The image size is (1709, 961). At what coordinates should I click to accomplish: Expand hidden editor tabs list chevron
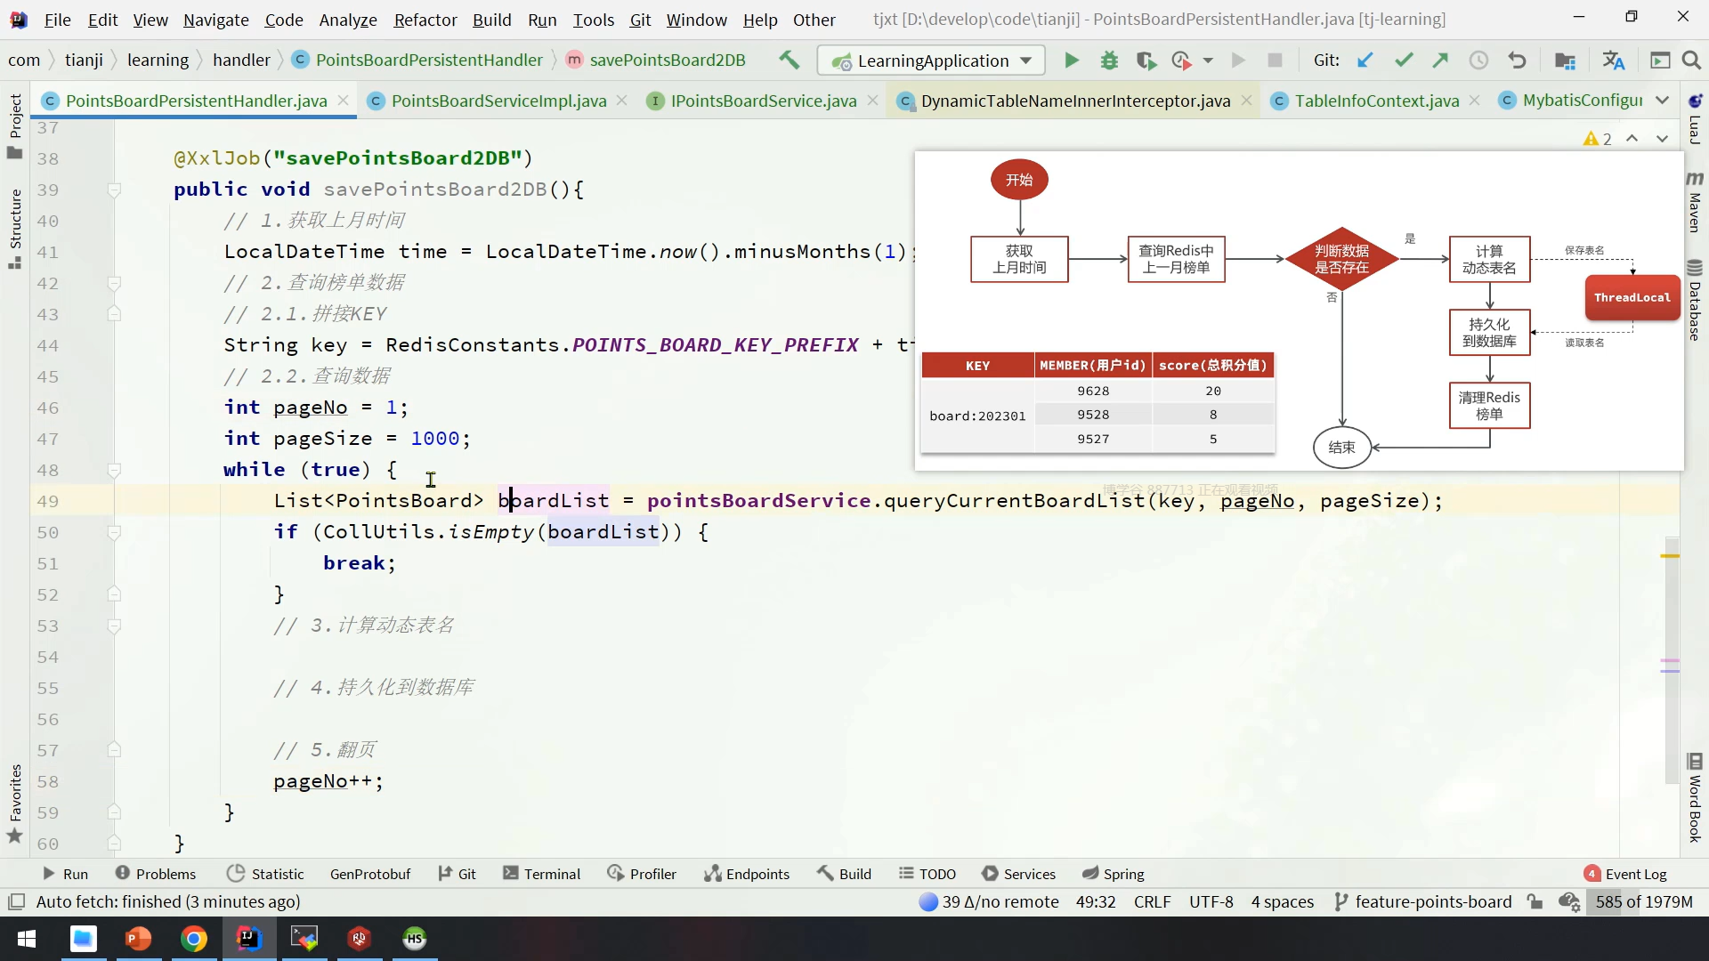pos(1662,101)
